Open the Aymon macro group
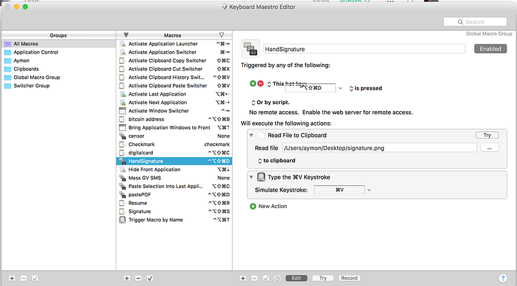Screen dimensions: 517x286 [x=58, y=61]
